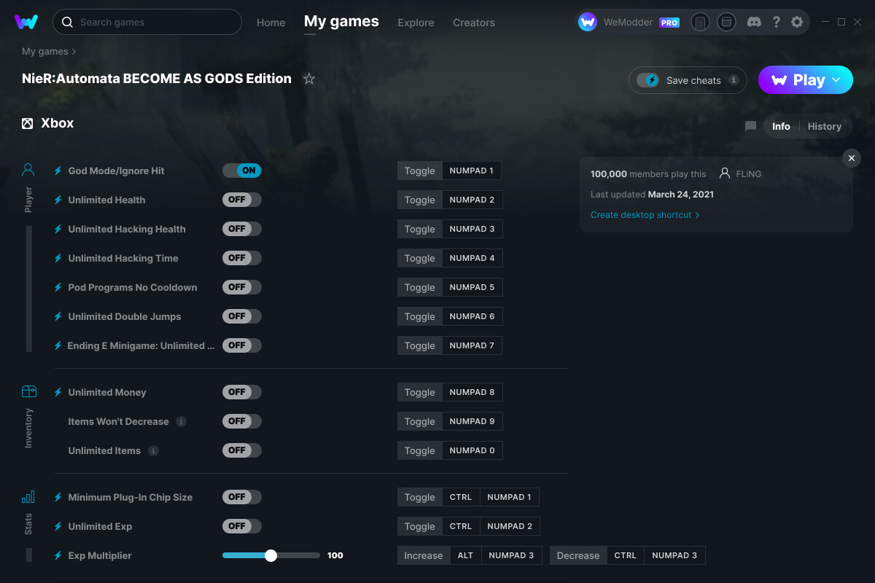Close the info panel
Screen dimensions: 875x583
852,158
